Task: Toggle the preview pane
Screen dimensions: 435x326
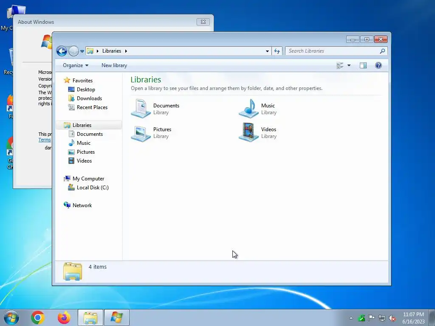Action: pos(363,65)
